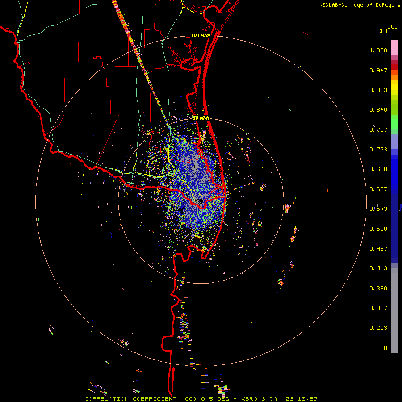The width and height of the screenshot is (402, 402).
Task: Click the CORRELATION COEFFICIENT (CC) footer title
Action: [141, 399]
